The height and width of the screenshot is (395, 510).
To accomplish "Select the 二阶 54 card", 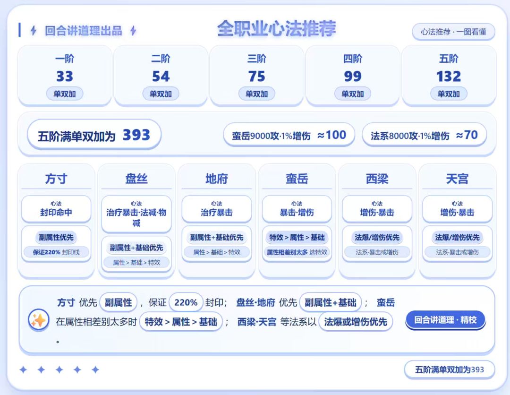I will click(161, 76).
